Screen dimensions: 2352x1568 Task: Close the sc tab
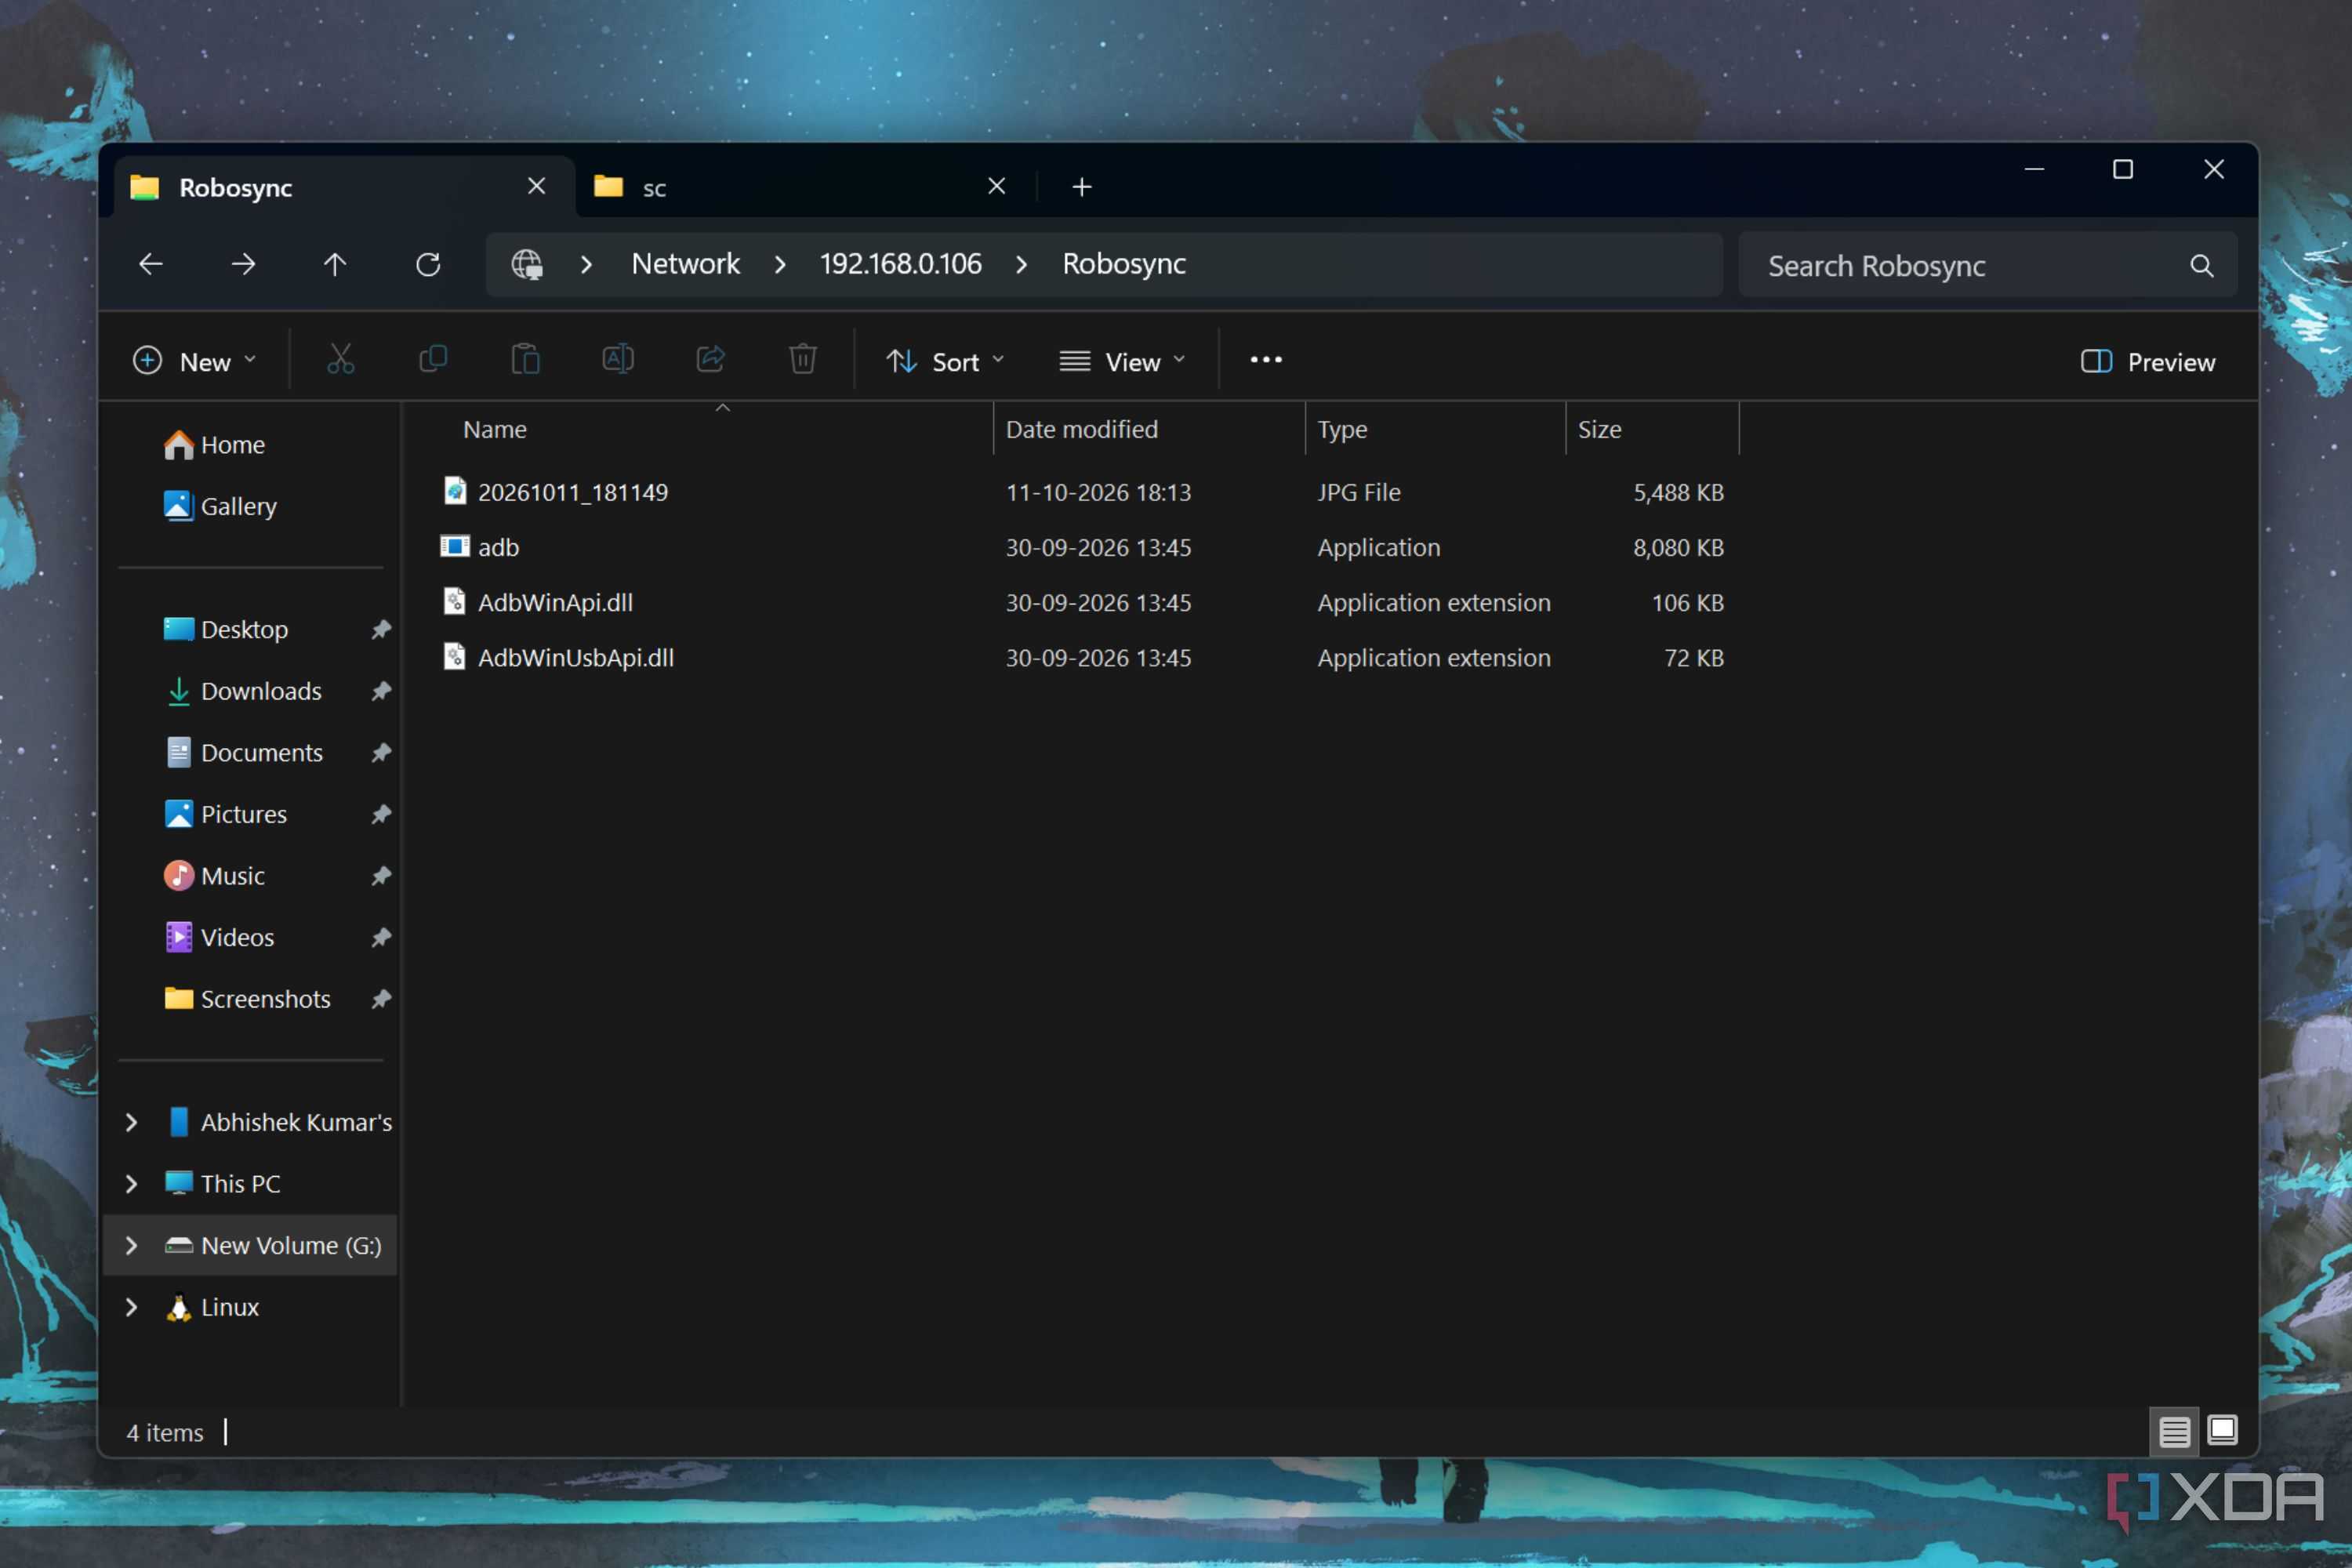pos(996,186)
